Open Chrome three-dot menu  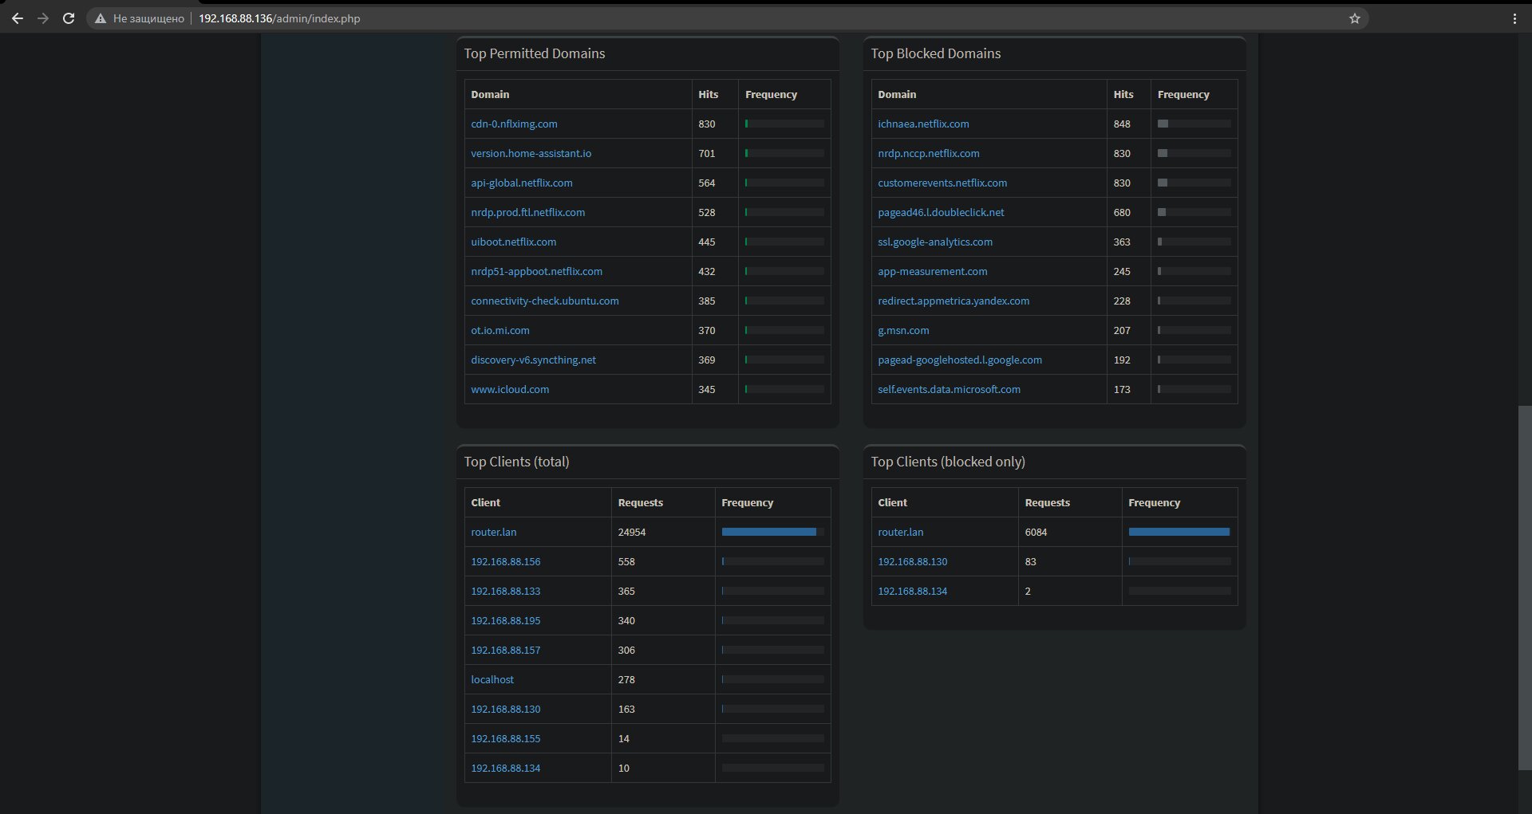coord(1514,18)
